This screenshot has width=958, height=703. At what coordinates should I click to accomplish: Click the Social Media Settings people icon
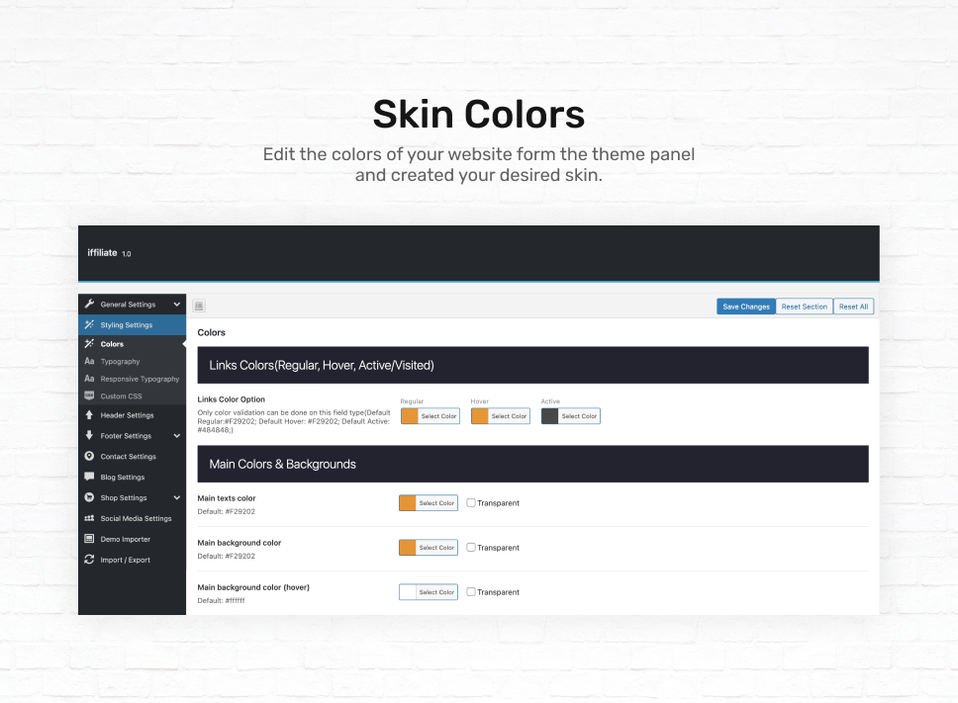coord(90,518)
